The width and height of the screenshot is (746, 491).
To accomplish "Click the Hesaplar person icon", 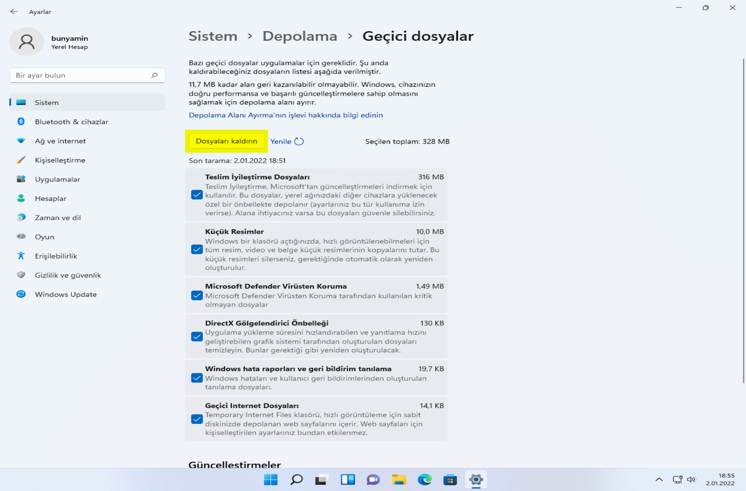I will pyautogui.click(x=21, y=198).
